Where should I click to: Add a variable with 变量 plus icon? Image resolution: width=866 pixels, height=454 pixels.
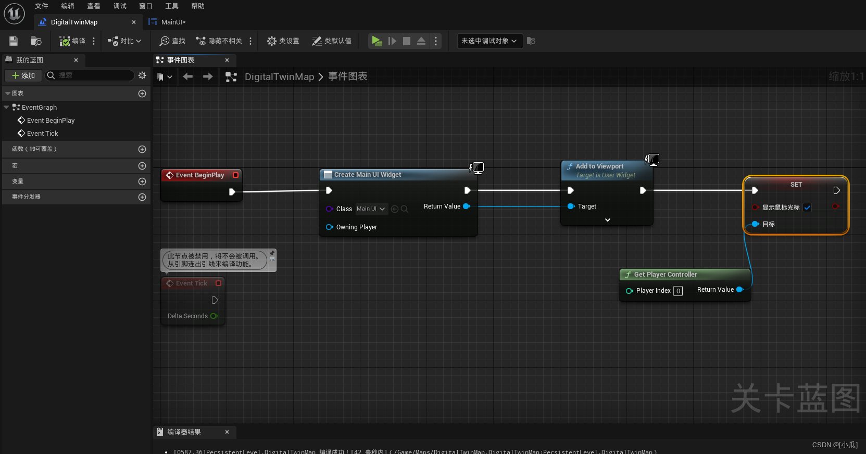(142, 181)
